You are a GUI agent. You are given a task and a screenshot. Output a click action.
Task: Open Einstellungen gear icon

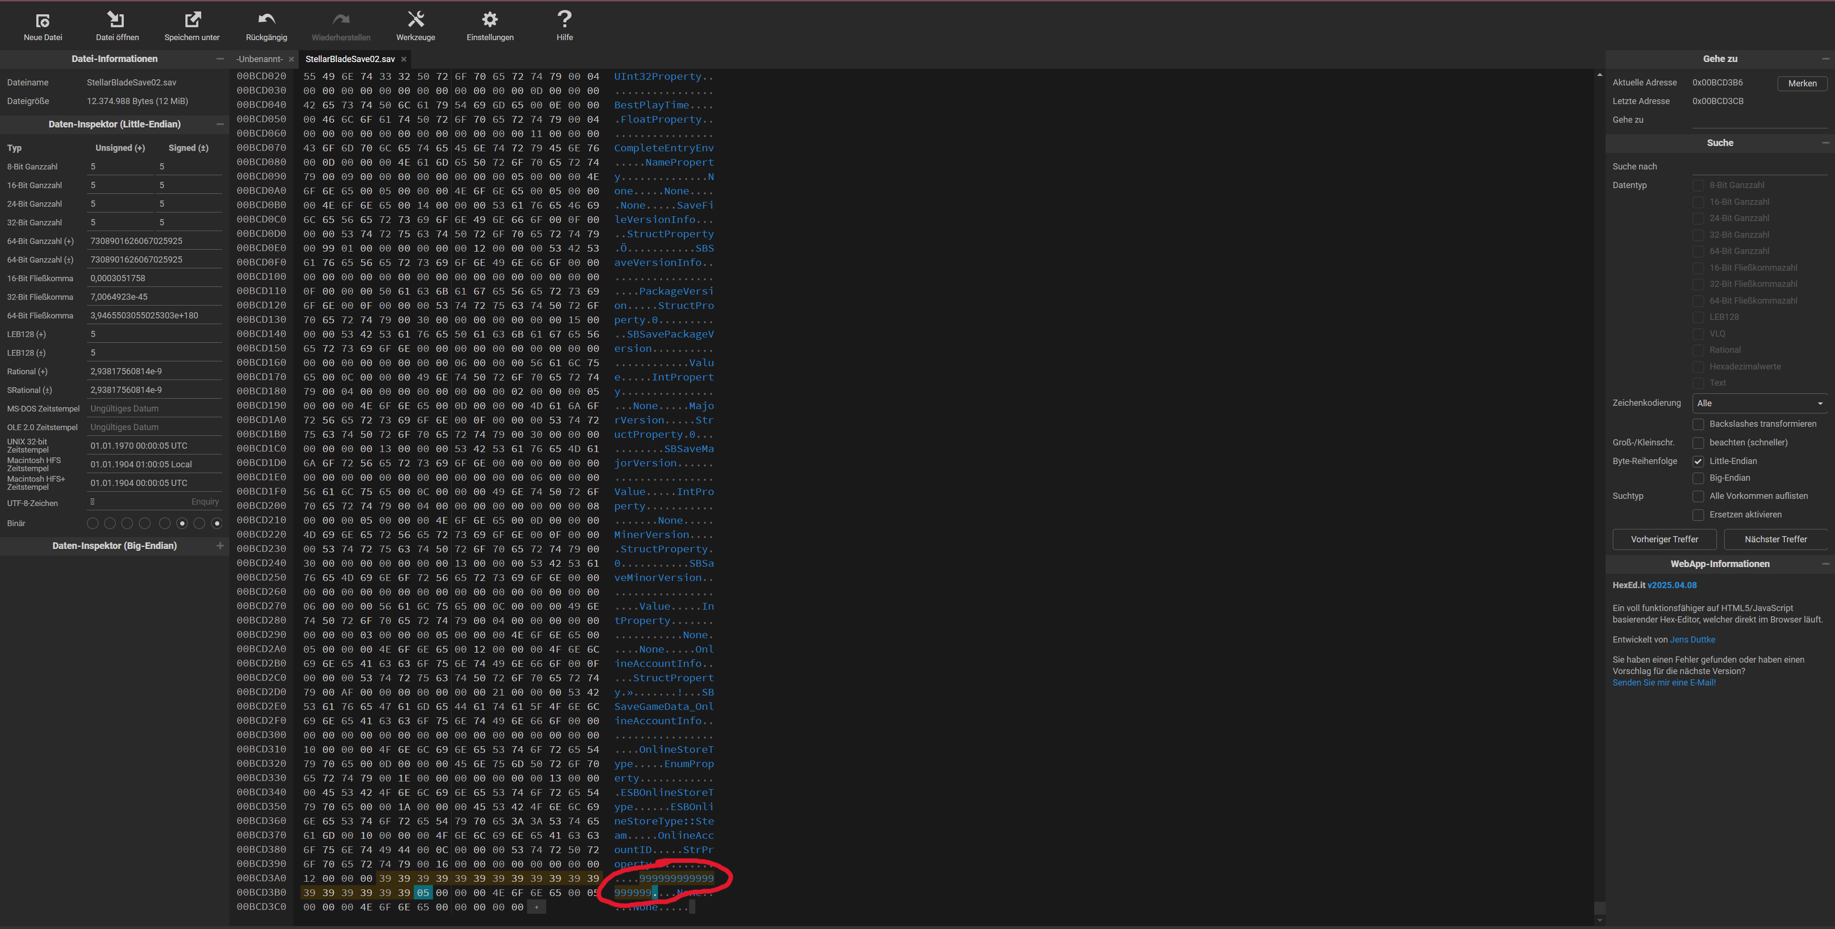point(490,19)
